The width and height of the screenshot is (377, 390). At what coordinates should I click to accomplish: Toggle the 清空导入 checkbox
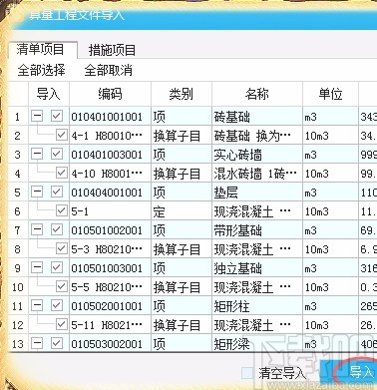coord(247,373)
